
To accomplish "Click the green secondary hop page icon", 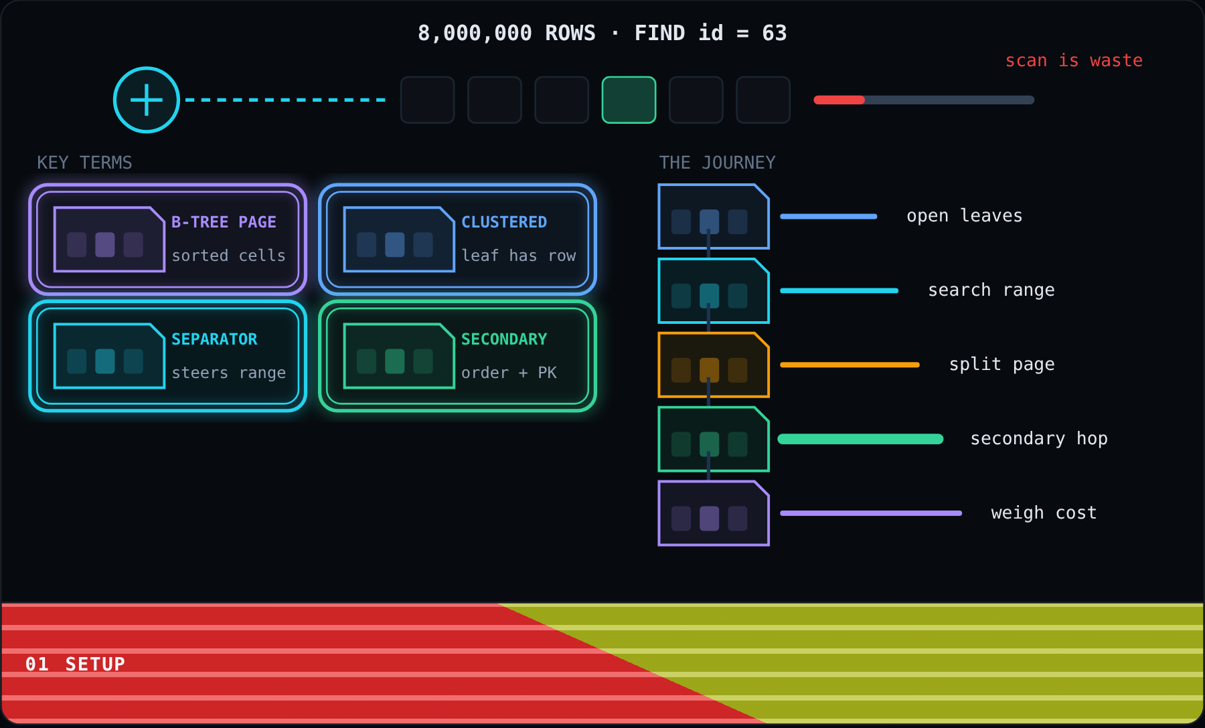I will pos(714,439).
